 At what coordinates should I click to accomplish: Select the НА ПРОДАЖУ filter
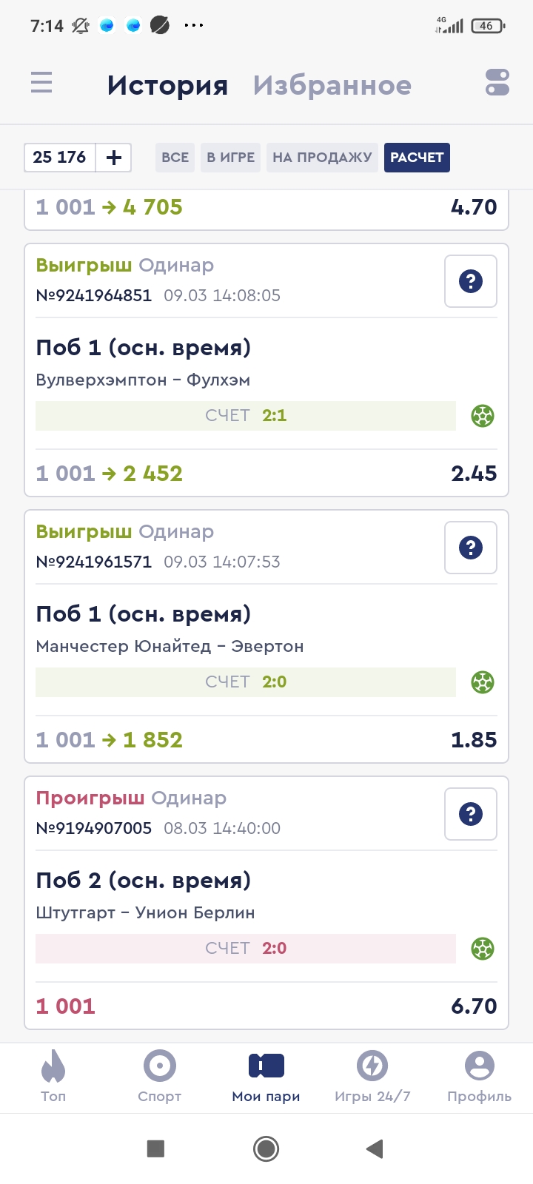[322, 158]
